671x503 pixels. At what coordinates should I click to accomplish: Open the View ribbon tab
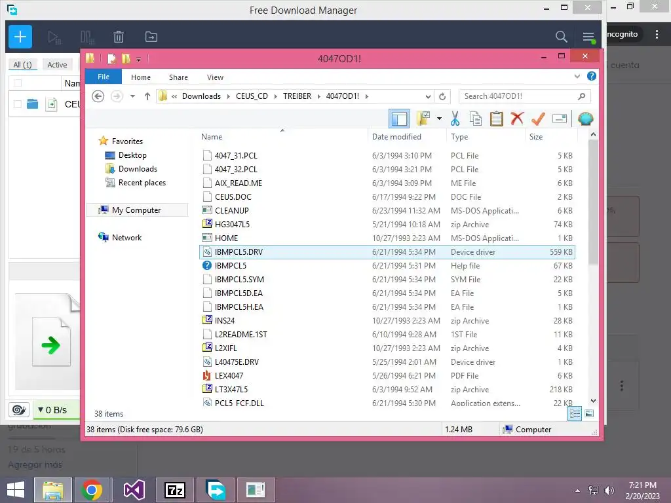click(x=215, y=77)
